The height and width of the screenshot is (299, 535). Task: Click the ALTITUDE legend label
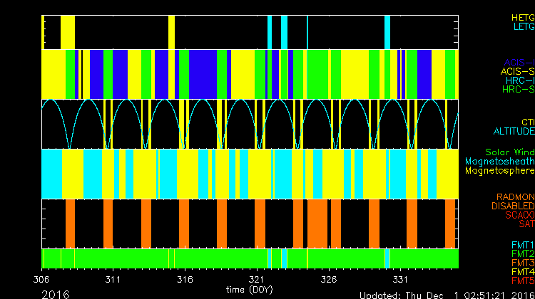[513, 132]
